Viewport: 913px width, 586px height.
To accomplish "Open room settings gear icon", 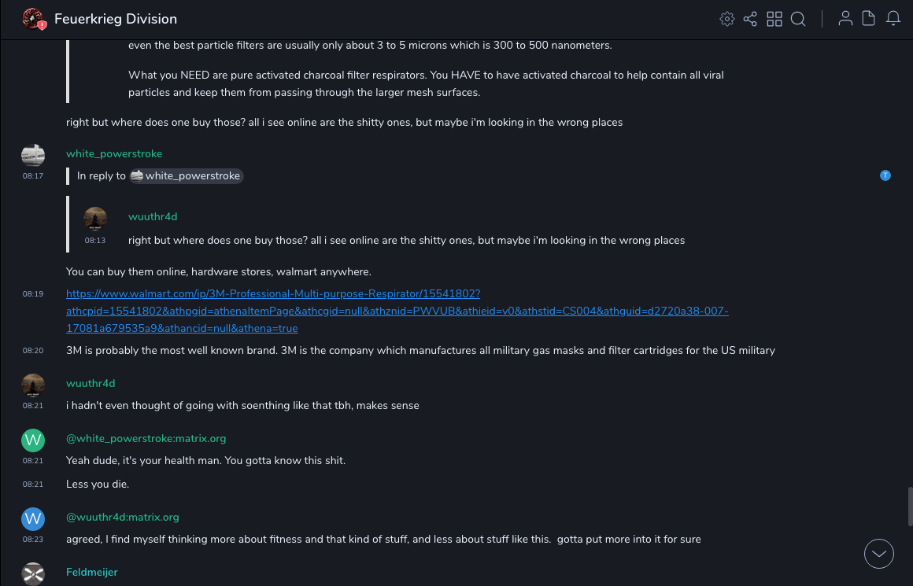I will coord(727,19).
